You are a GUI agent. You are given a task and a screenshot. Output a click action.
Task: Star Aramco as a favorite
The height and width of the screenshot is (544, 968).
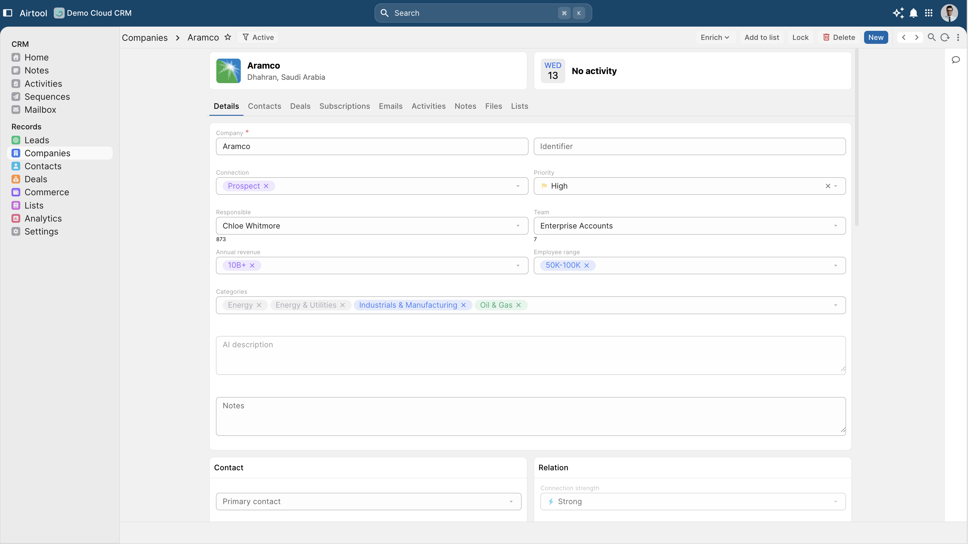(x=228, y=37)
